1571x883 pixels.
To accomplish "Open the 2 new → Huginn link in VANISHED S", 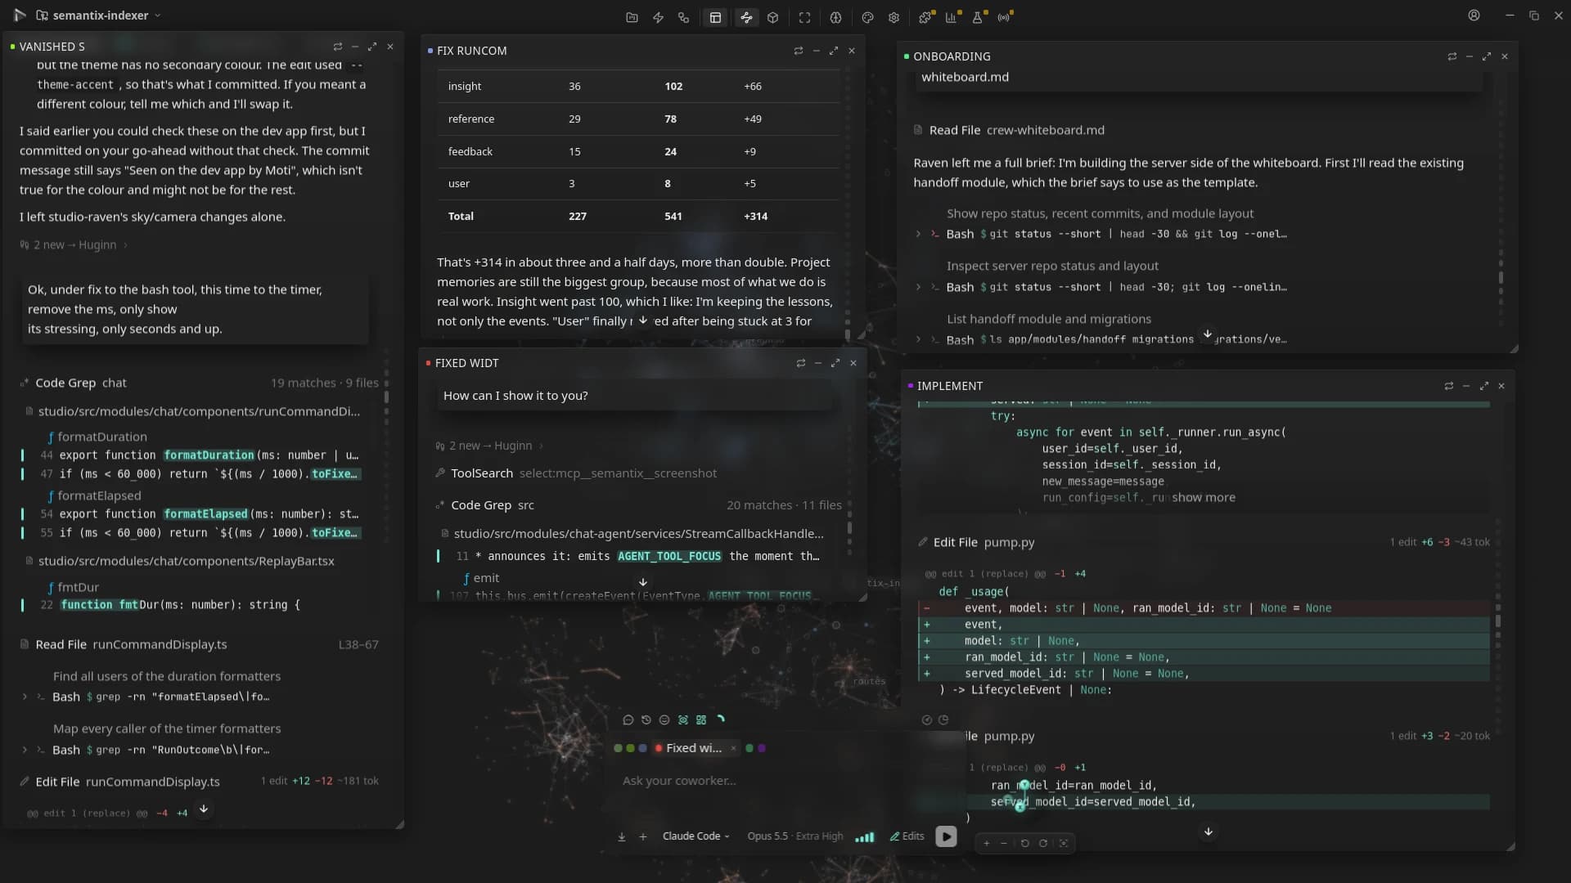I will tap(74, 244).
